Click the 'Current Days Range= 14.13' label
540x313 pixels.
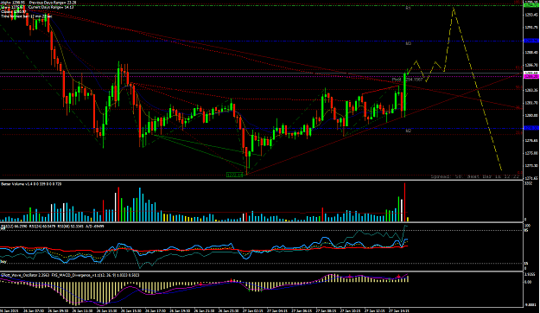(50, 7)
